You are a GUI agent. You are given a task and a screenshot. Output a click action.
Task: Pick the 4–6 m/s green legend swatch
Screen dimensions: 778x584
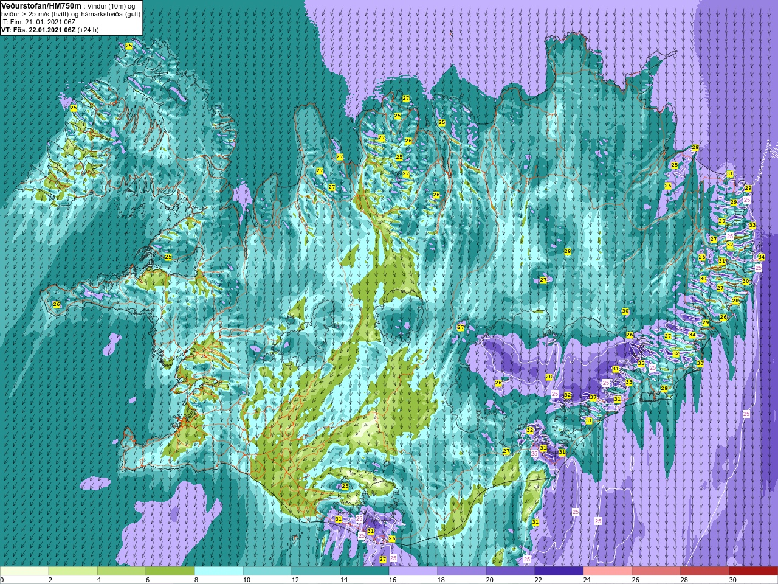(x=122, y=571)
